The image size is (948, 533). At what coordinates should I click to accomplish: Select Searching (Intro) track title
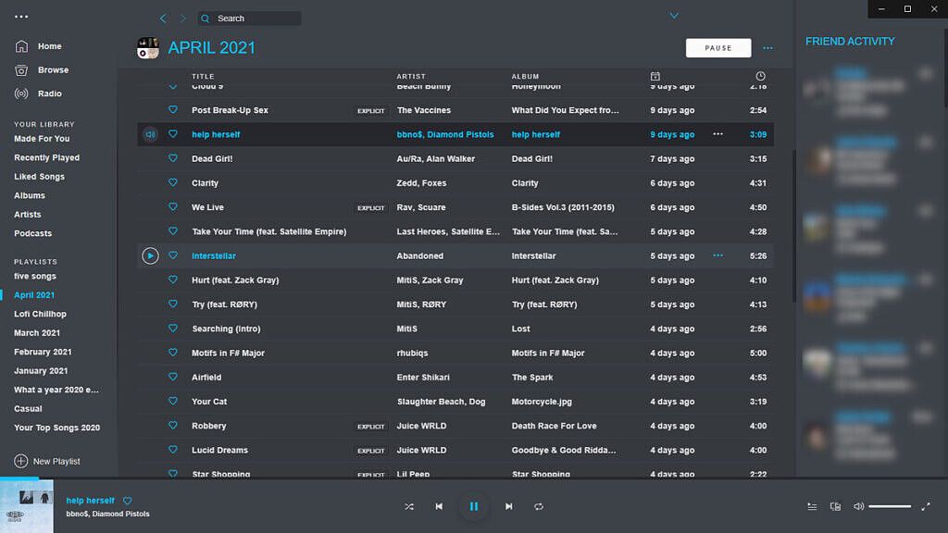pyautogui.click(x=226, y=328)
